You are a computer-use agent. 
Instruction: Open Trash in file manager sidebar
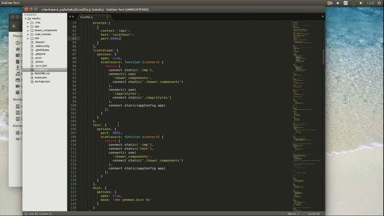tap(17, 92)
